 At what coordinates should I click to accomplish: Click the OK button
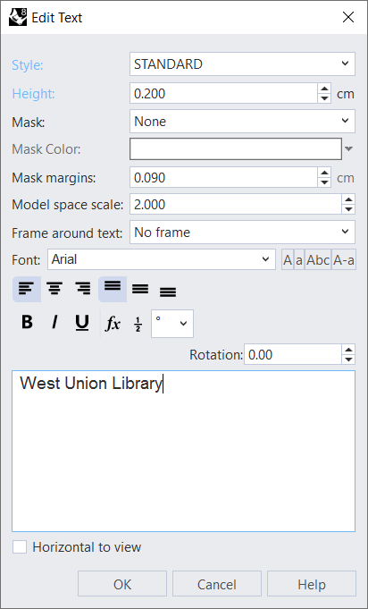click(x=122, y=584)
